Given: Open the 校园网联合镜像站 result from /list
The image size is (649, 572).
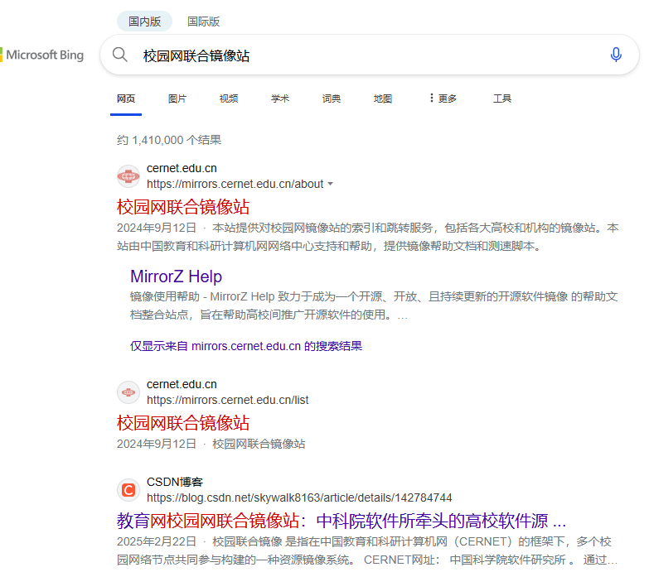Looking at the screenshot, I should point(183,423).
